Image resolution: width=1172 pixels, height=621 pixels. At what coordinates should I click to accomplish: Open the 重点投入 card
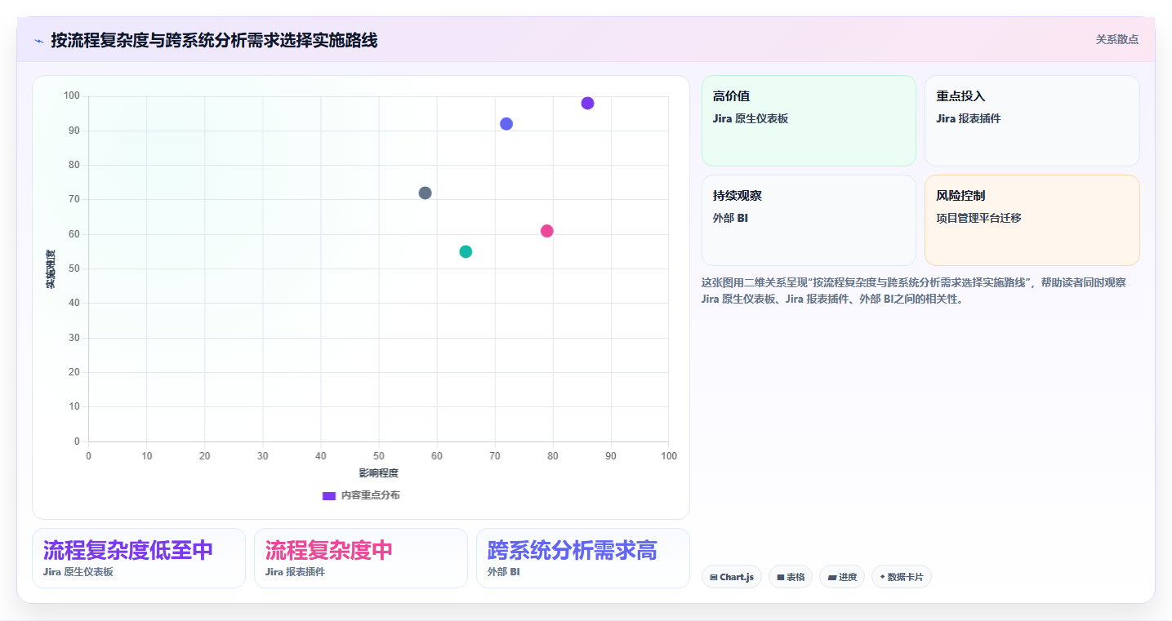click(x=1032, y=121)
